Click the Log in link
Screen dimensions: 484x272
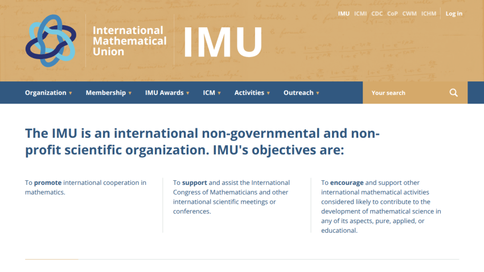454,14
